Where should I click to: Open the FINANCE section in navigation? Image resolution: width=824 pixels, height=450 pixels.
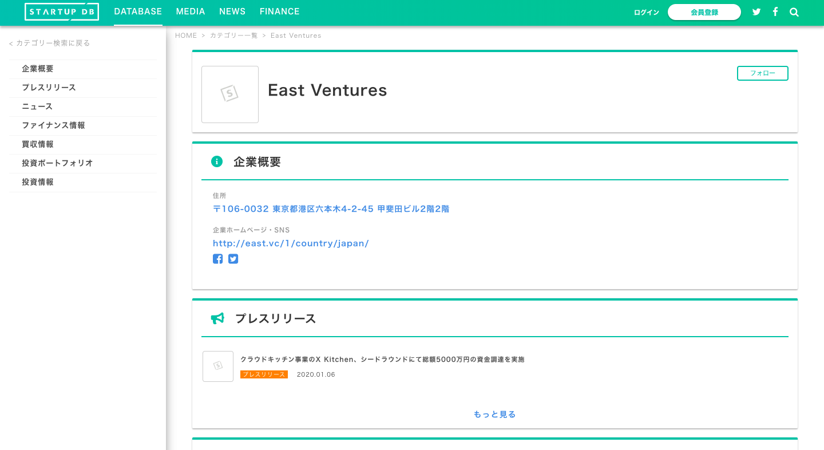280,11
